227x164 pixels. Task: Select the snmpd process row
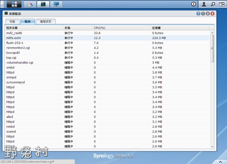click(x=107, y=77)
